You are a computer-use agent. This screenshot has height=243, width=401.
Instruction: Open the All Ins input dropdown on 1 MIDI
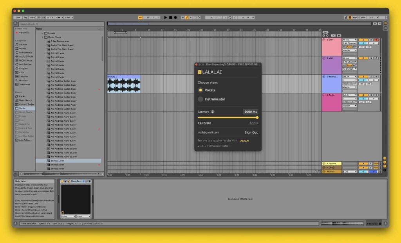[349, 40]
